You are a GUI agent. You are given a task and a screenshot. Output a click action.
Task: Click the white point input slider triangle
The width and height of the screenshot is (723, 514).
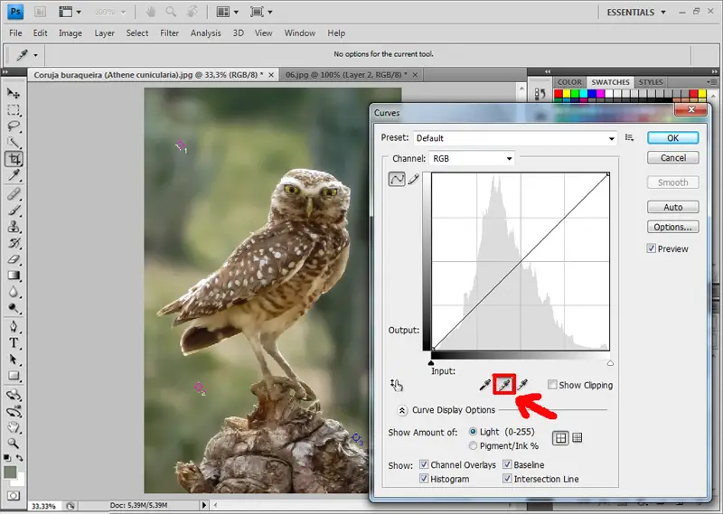(x=610, y=363)
